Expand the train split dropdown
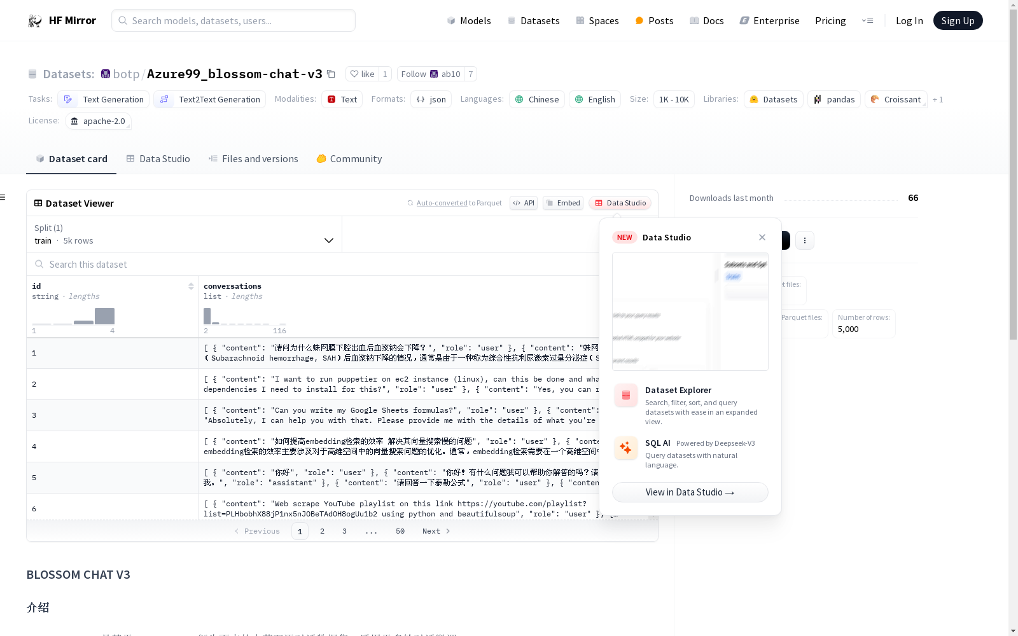 coord(184,234)
